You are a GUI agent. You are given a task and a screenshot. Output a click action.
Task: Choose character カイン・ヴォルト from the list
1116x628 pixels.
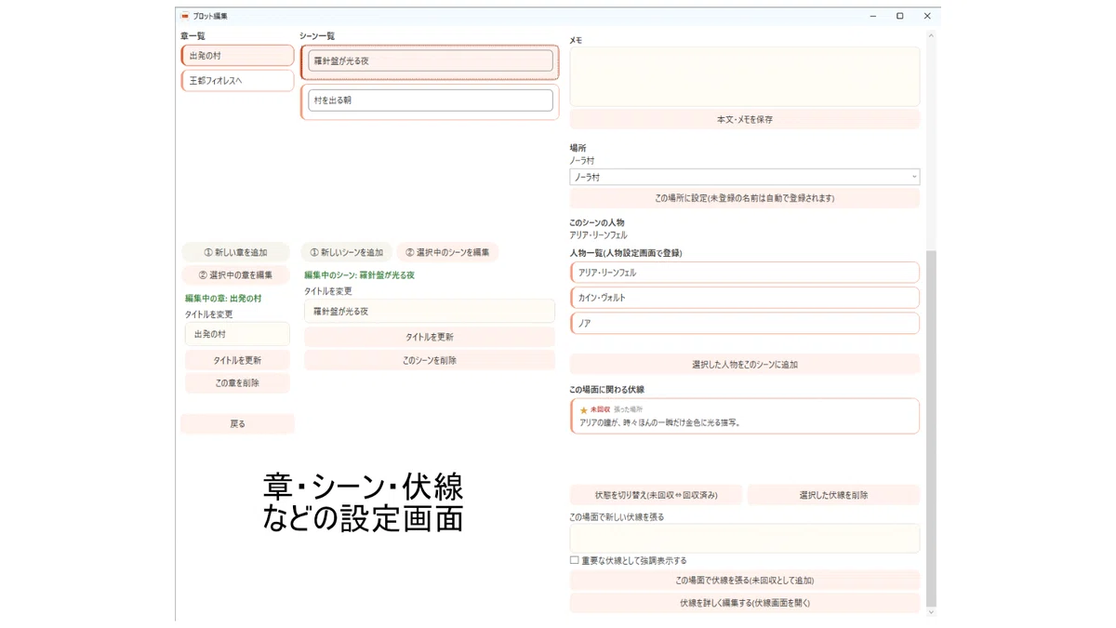(x=745, y=298)
